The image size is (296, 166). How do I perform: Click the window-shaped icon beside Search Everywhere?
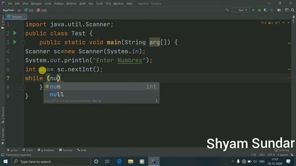point(287,10)
